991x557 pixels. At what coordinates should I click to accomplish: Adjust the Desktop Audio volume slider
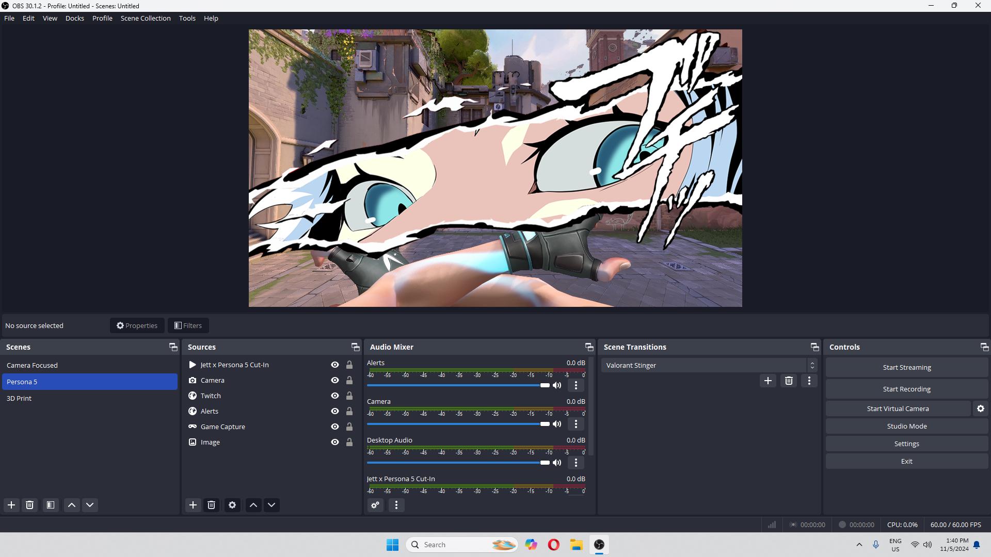544,463
